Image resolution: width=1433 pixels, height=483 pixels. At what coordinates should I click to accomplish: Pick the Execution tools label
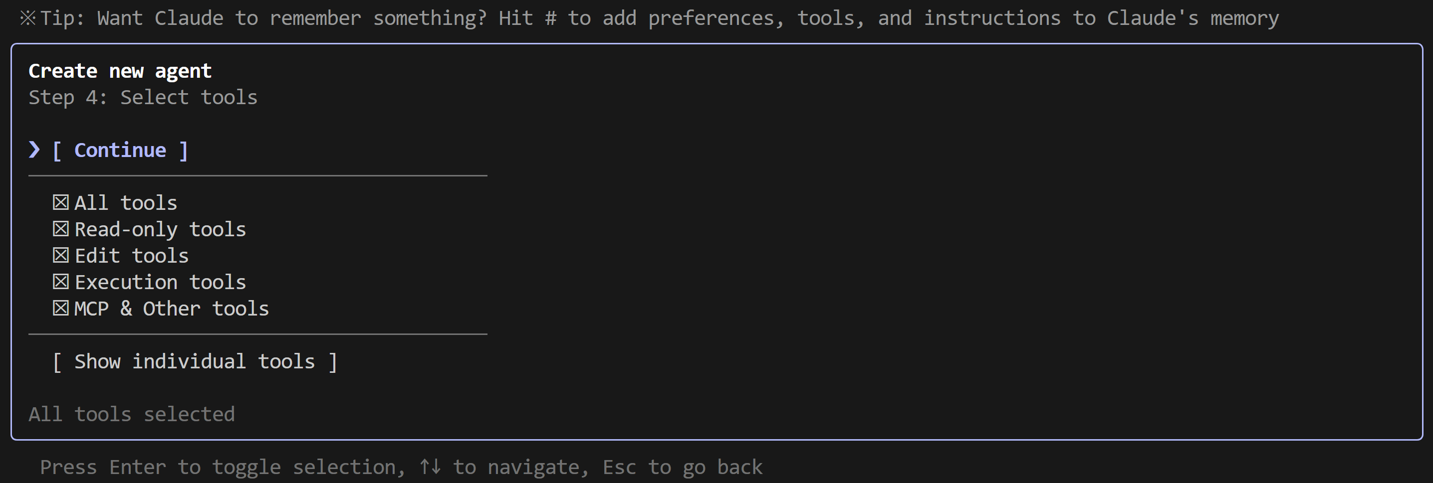click(x=160, y=282)
